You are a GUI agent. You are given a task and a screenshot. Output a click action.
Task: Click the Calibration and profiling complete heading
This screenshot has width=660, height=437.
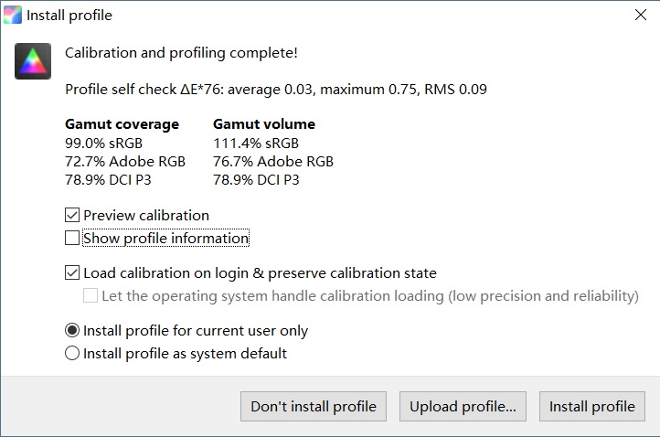pos(181,53)
